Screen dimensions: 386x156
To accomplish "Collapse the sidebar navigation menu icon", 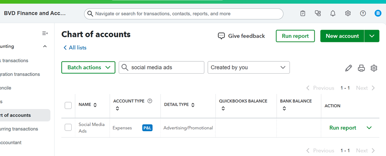I will [x=45, y=33].
